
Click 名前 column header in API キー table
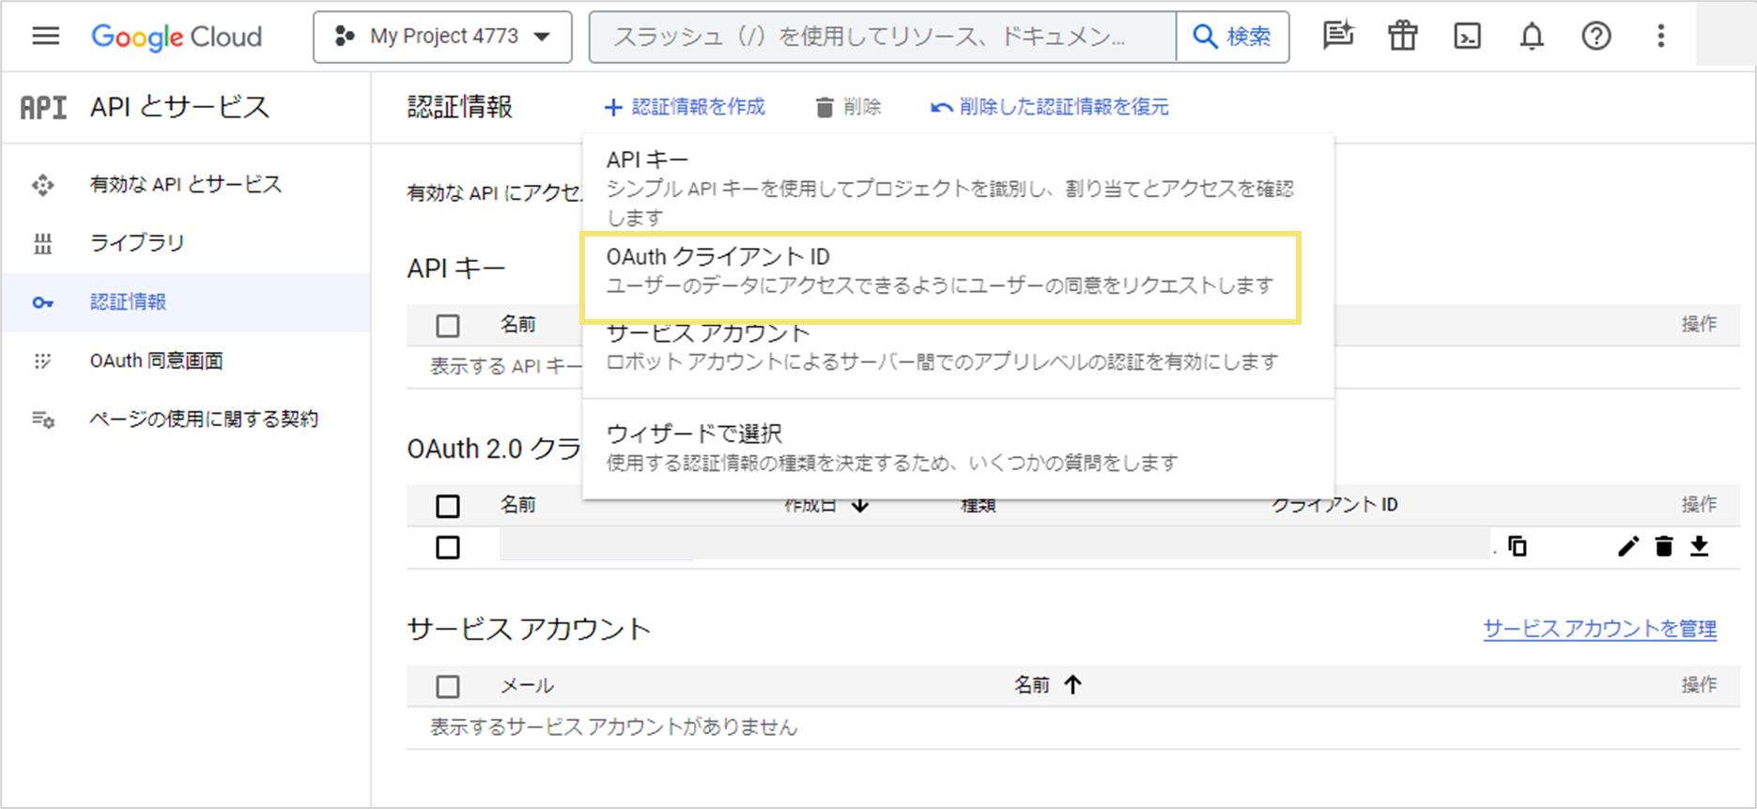coord(517,325)
